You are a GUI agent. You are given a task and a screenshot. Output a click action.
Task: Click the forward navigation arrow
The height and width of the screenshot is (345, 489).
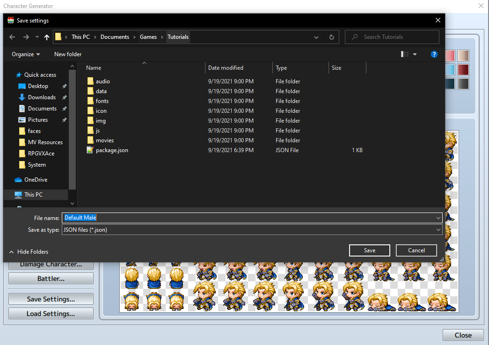(x=26, y=37)
